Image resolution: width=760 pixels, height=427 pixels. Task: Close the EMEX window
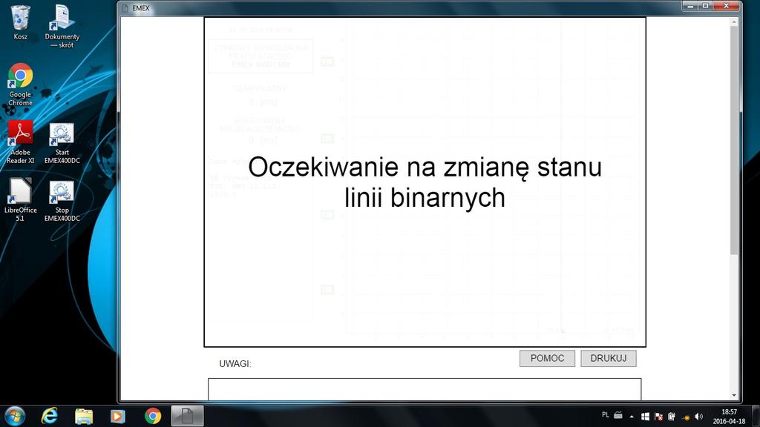727,6
